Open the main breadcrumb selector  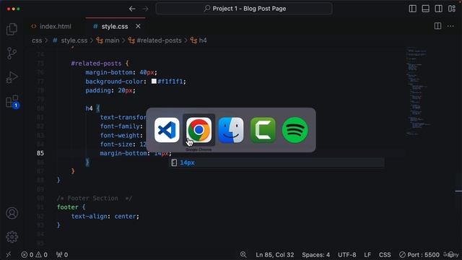108,40
